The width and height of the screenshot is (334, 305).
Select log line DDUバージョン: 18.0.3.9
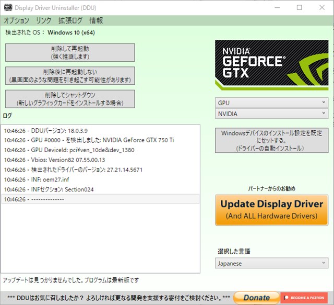100,130
